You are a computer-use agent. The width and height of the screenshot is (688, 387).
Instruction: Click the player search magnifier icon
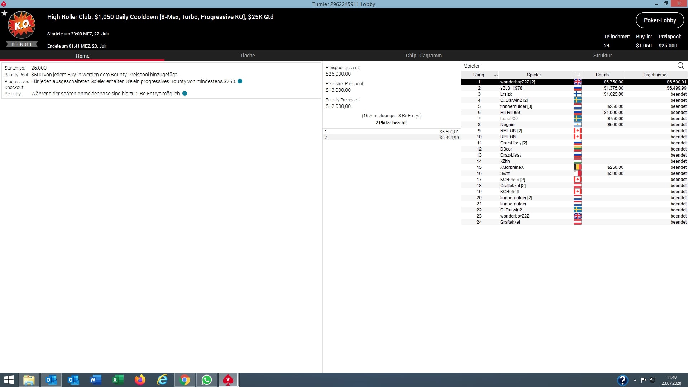(x=680, y=66)
